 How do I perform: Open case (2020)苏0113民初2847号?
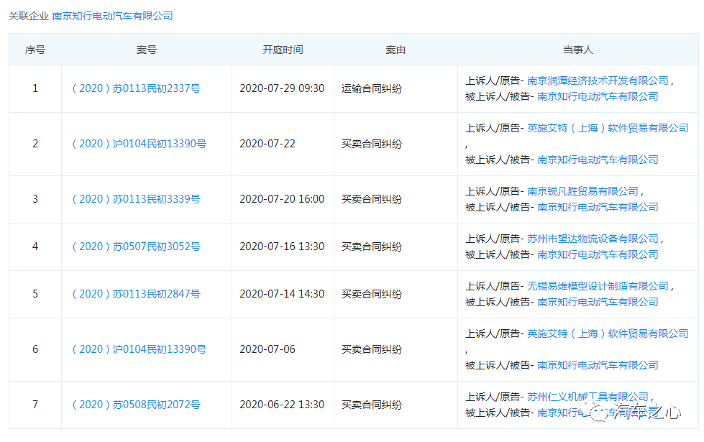coord(136,294)
